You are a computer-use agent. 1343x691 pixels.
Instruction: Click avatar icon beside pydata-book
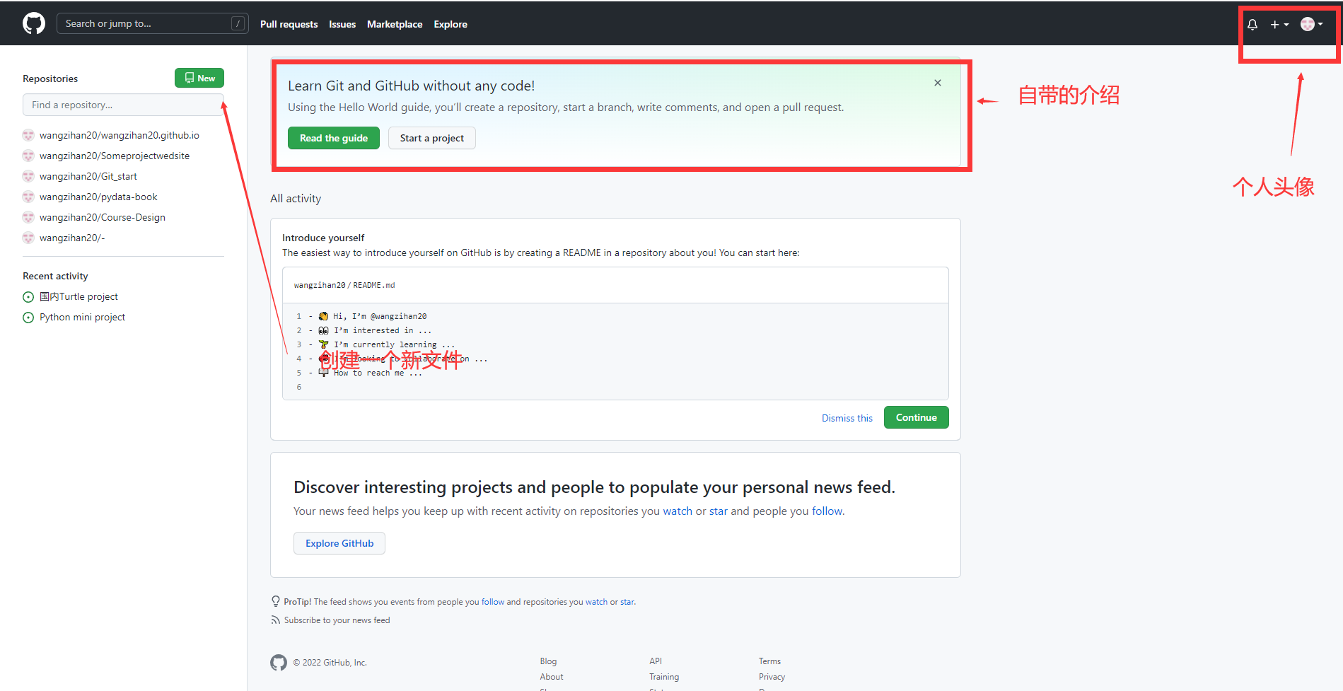tap(28, 197)
